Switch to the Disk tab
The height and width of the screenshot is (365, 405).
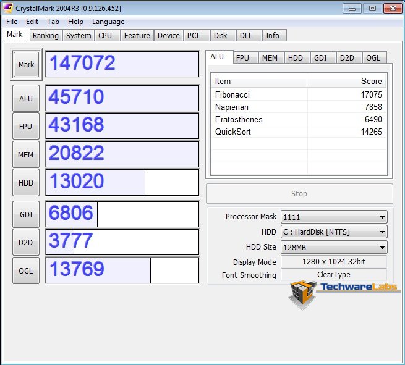[x=223, y=35]
